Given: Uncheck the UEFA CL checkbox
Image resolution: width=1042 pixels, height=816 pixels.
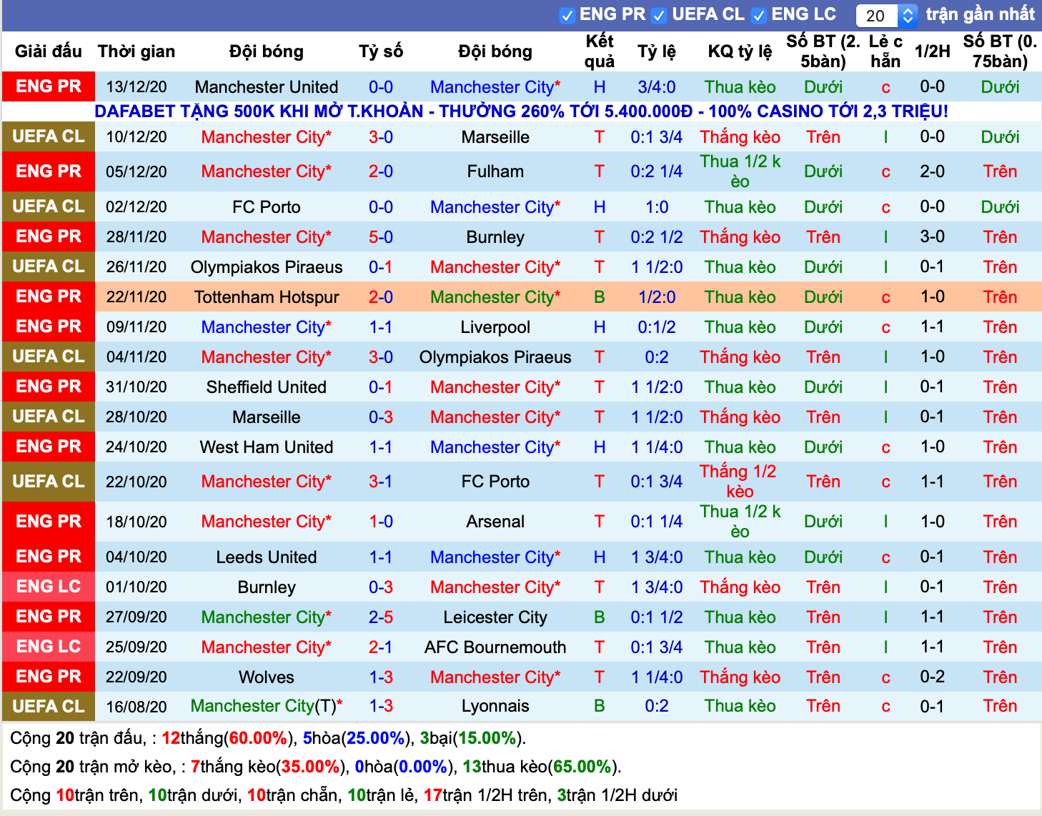Looking at the screenshot, I should click(659, 15).
